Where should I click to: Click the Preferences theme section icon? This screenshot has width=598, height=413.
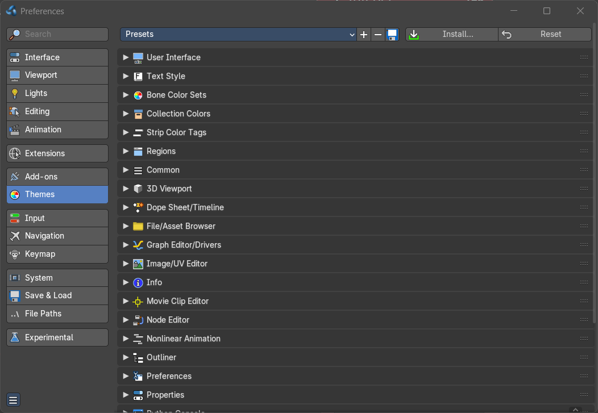pos(138,376)
